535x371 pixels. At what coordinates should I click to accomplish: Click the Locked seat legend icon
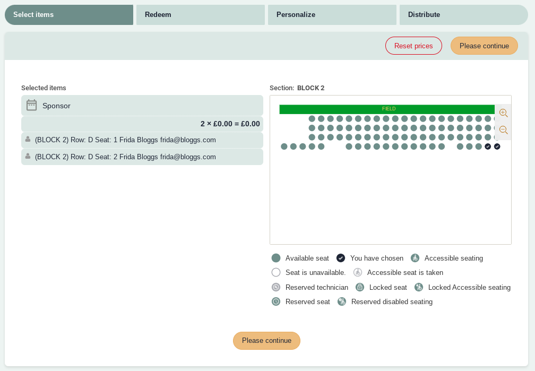tap(359, 287)
